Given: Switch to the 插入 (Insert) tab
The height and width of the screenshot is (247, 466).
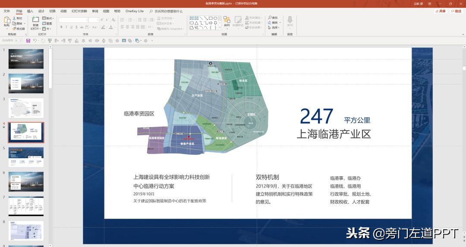Looking at the screenshot, I should click(x=30, y=11).
